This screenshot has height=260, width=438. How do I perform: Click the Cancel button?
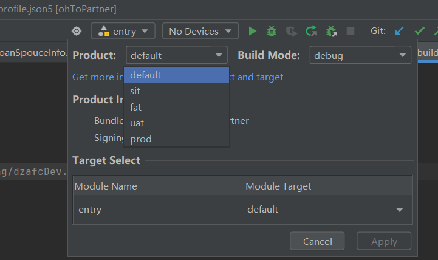click(317, 241)
